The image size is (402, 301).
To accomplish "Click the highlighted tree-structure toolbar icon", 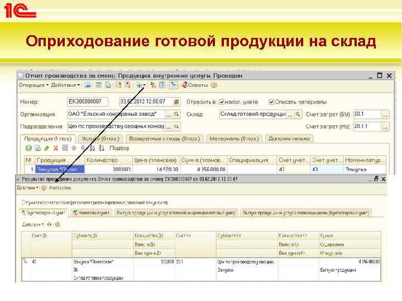I will pos(174,85).
